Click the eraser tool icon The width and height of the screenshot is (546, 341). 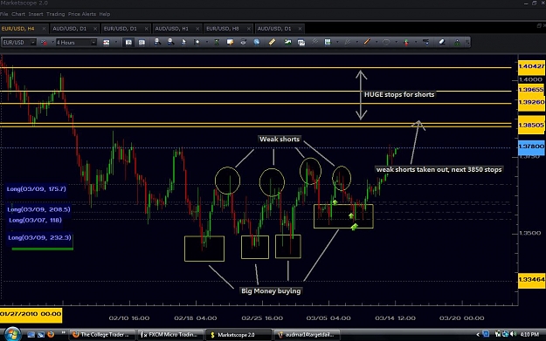[x=442, y=42]
